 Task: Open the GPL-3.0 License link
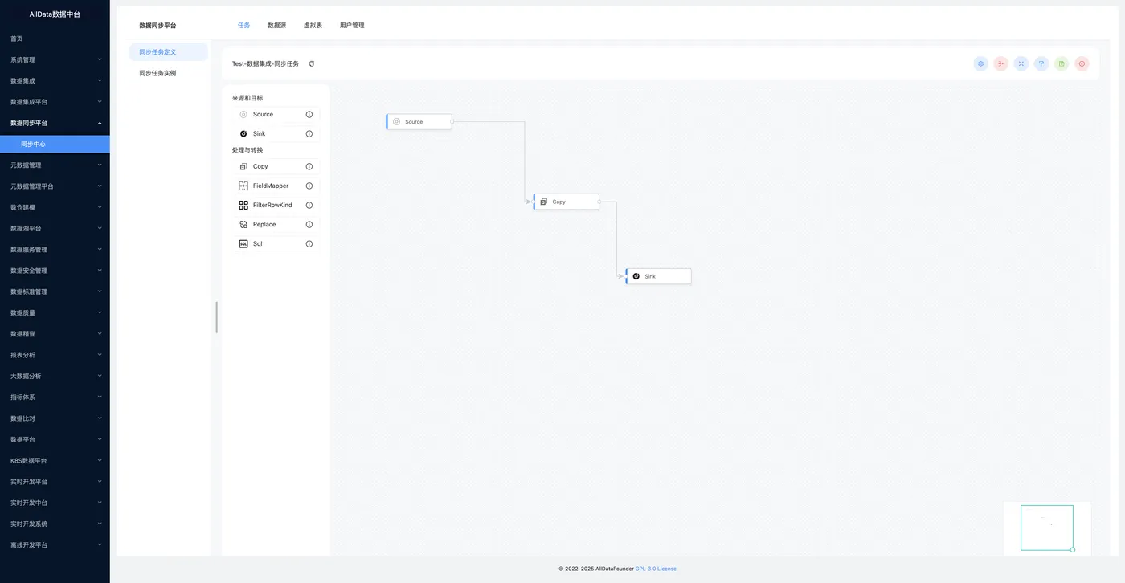[656, 569]
